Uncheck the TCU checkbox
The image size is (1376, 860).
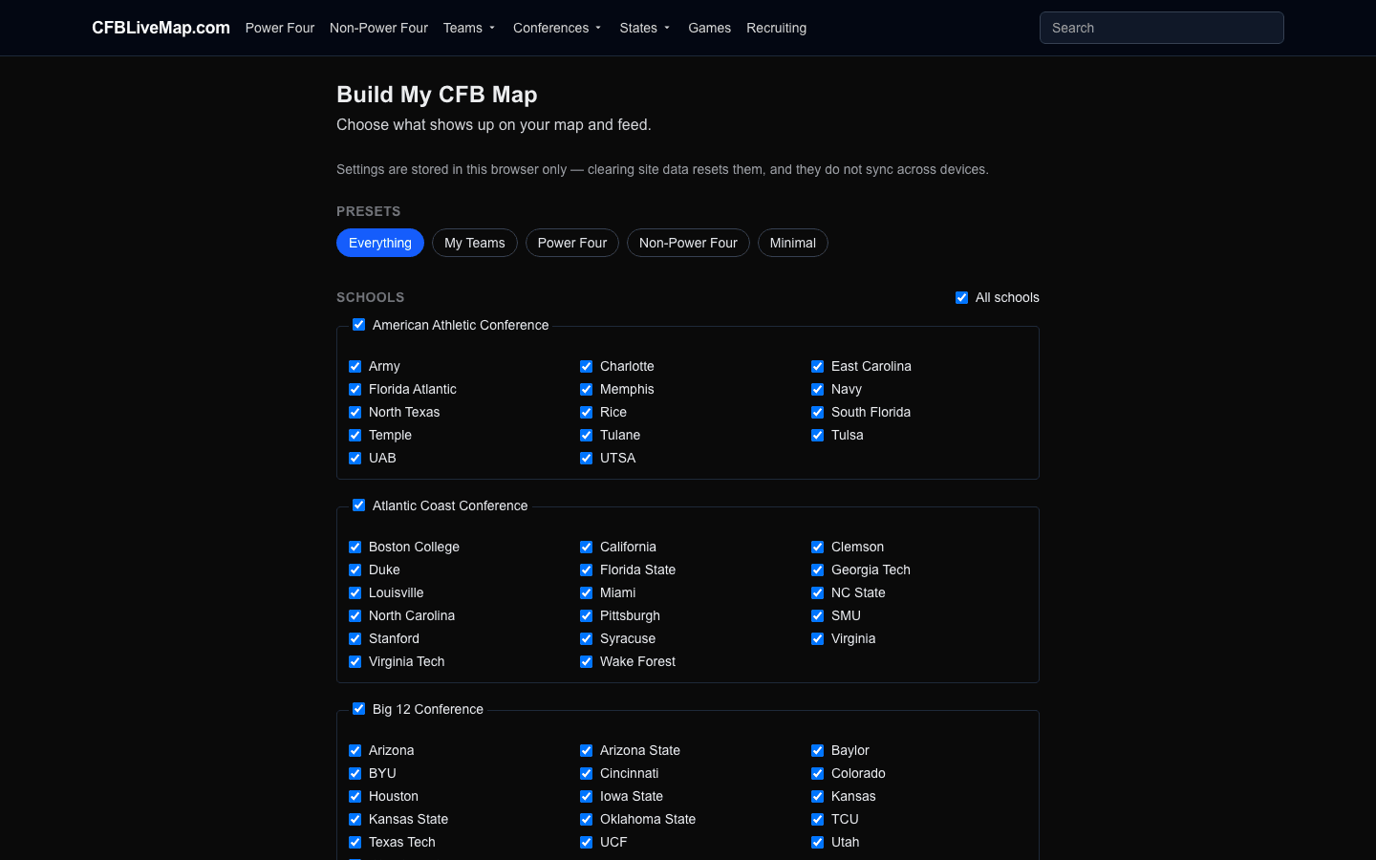[x=817, y=819]
